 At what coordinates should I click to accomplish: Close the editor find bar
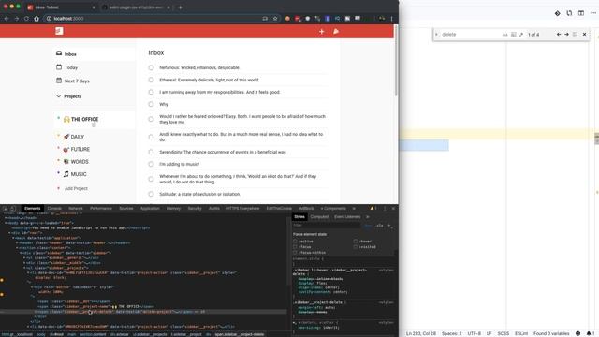584,35
